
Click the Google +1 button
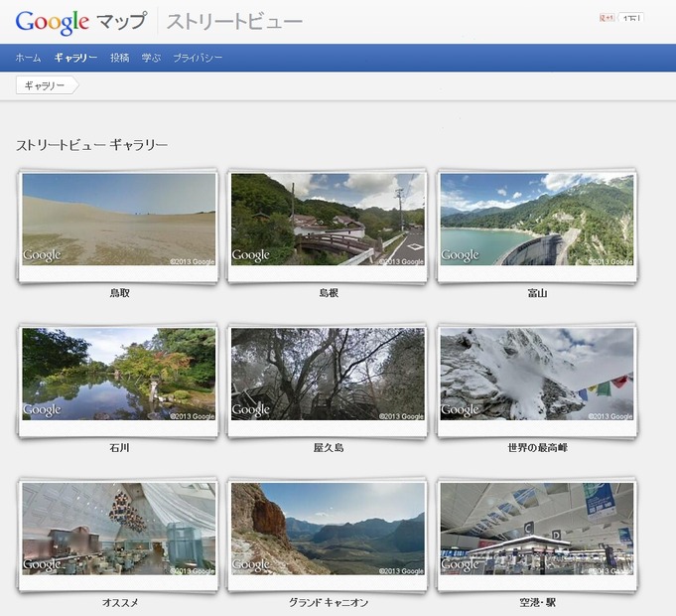coord(608,18)
